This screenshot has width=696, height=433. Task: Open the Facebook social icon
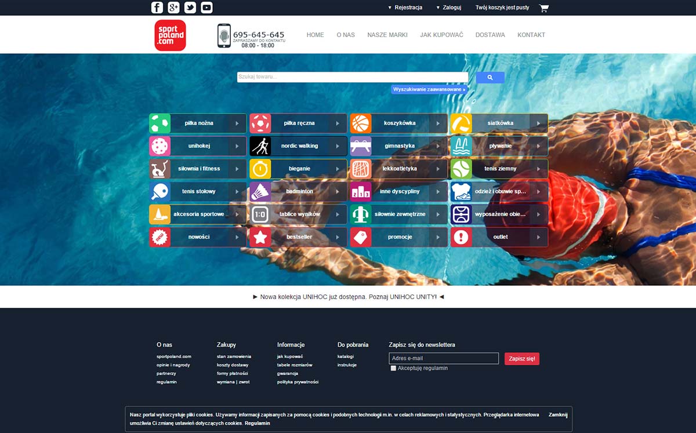pyautogui.click(x=157, y=8)
